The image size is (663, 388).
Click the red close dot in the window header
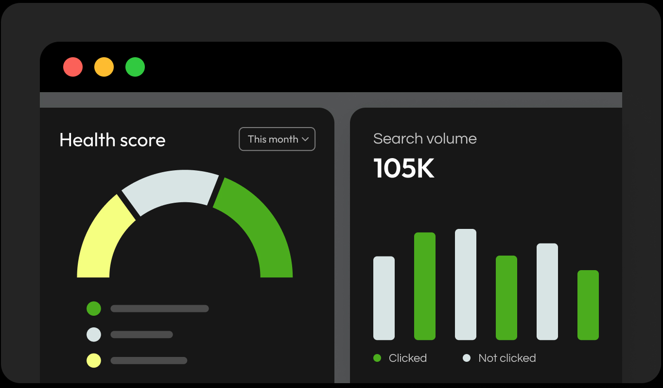tap(73, 67)
